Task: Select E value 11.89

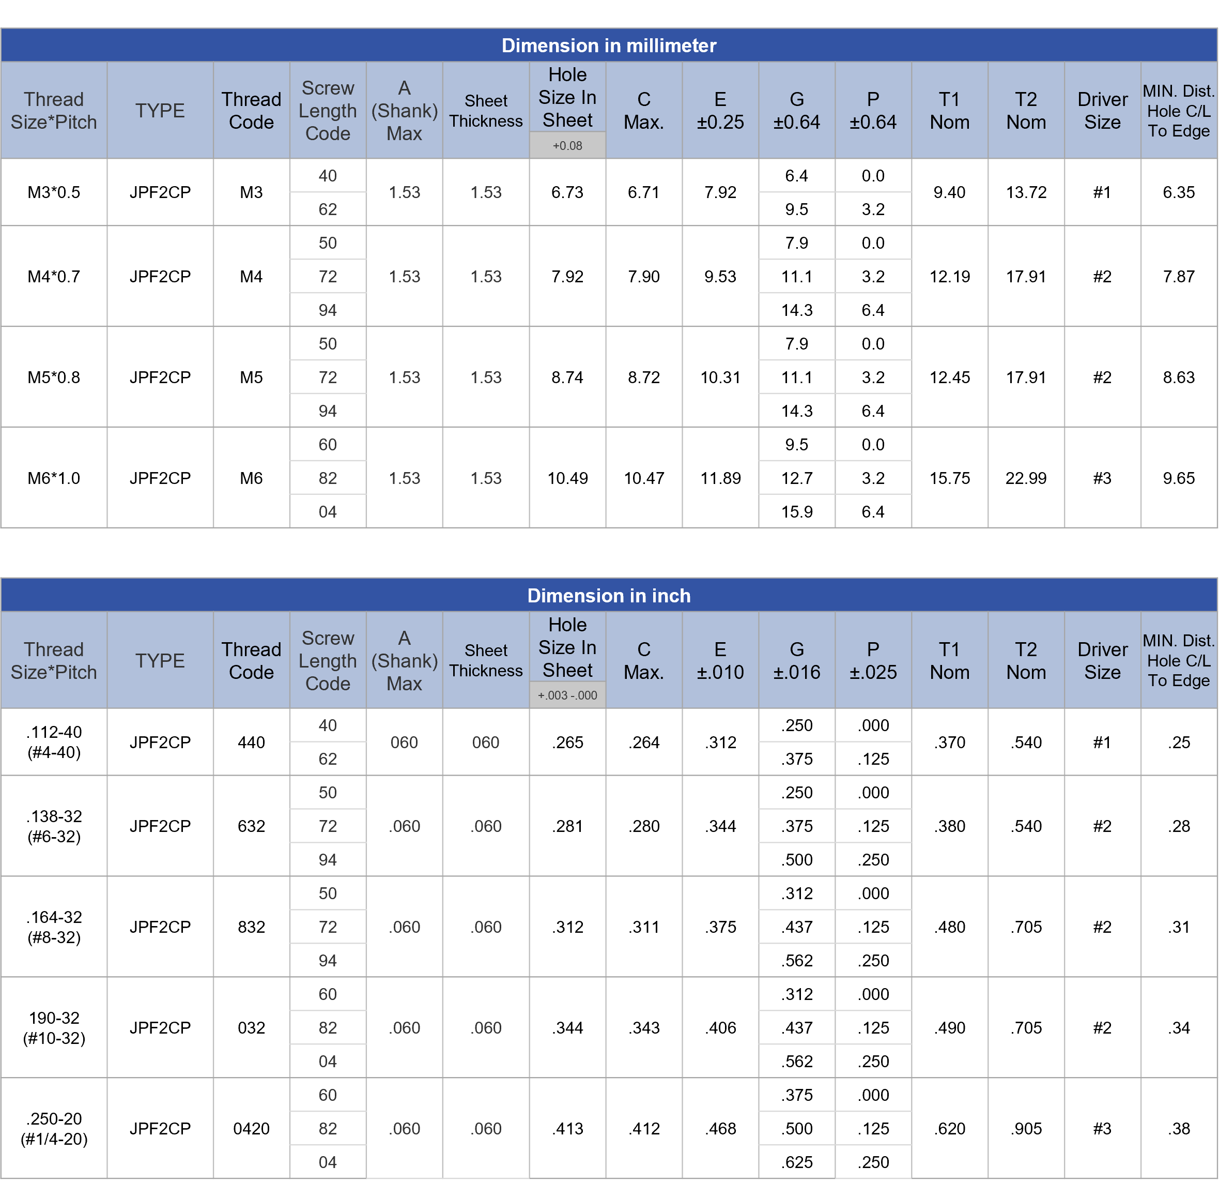Action: 720,478
